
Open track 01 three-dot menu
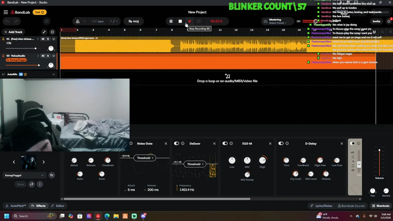tap(38, 39)
